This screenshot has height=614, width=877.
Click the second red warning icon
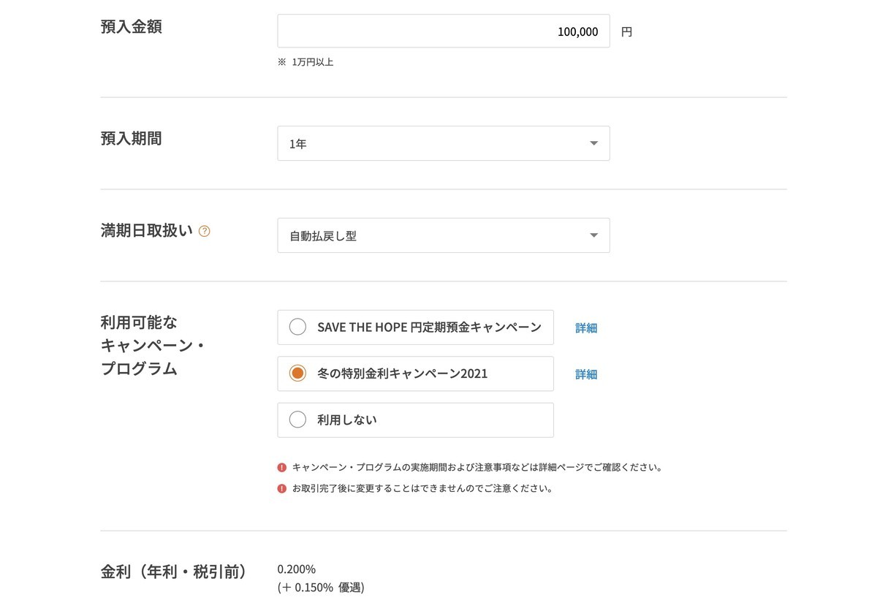point(281,488)
